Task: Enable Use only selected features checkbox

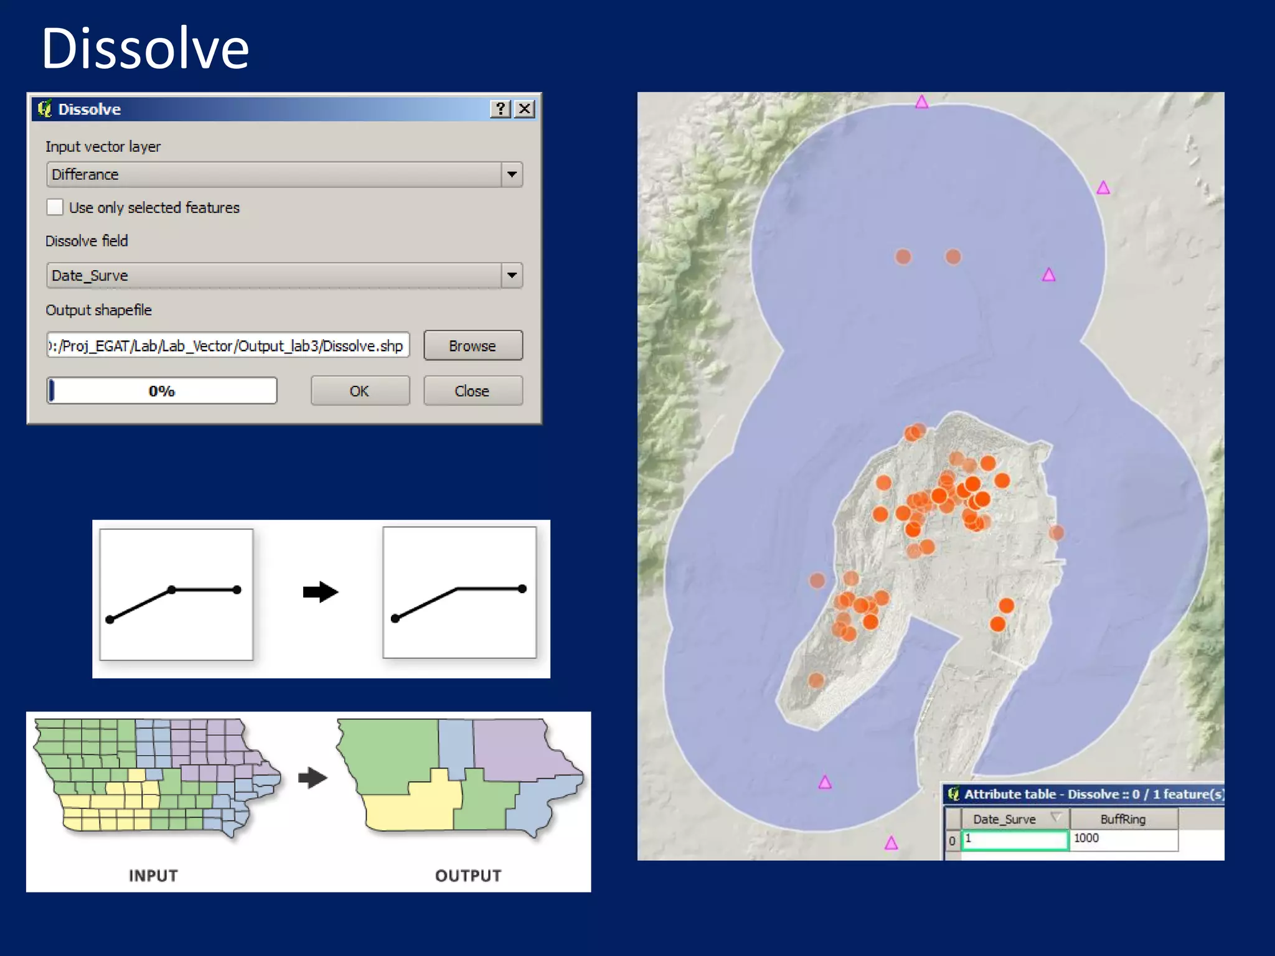Action: [x=55, y=207]
